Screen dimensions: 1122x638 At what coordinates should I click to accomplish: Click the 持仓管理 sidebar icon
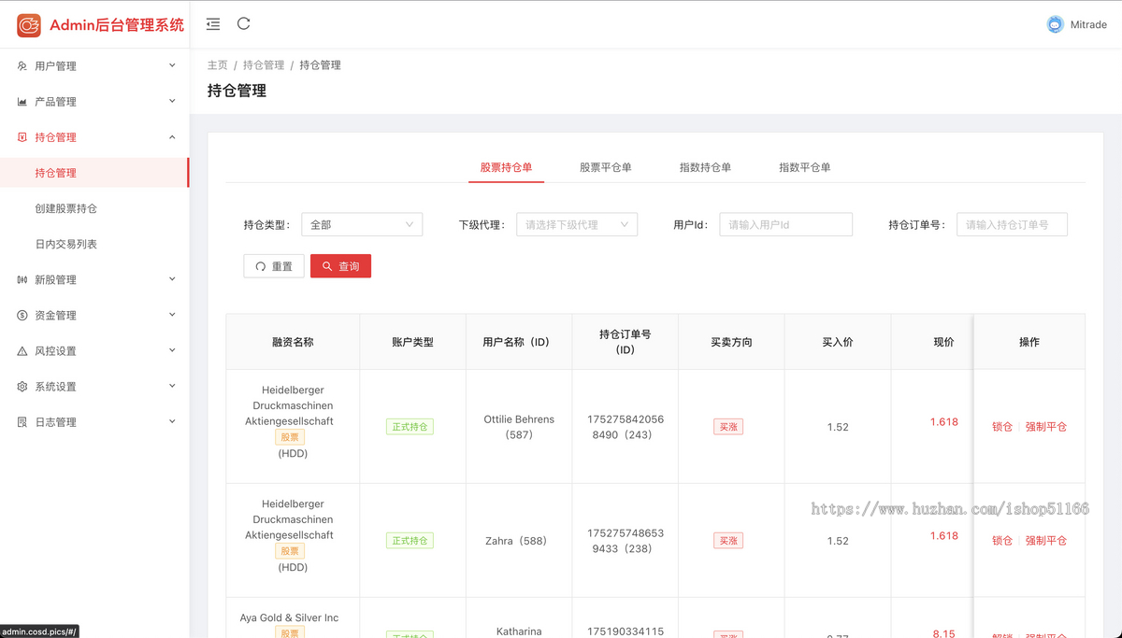(x=22, y=137)
